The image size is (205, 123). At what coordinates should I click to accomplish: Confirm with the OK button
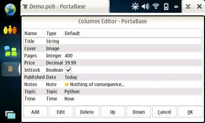pyautogui.click(x=190, y=112)
